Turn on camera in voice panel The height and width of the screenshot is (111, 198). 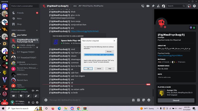click(13, 96)
